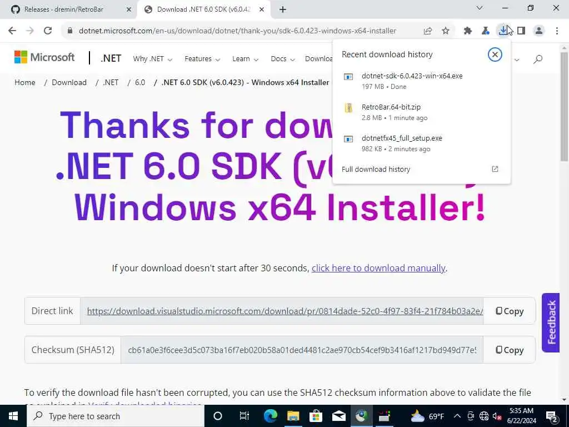Go back to the previous page
The width and height of the screenshot is (569, 427).
[12, 31]
